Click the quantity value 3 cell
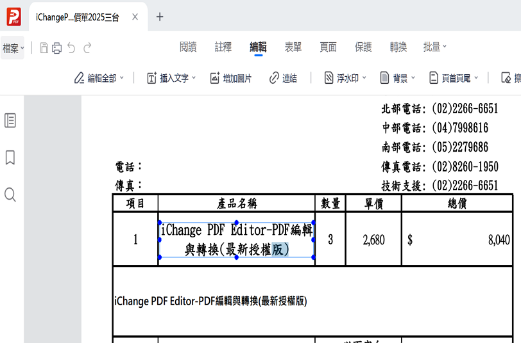521x343 pixels. [x=330, y=239]
